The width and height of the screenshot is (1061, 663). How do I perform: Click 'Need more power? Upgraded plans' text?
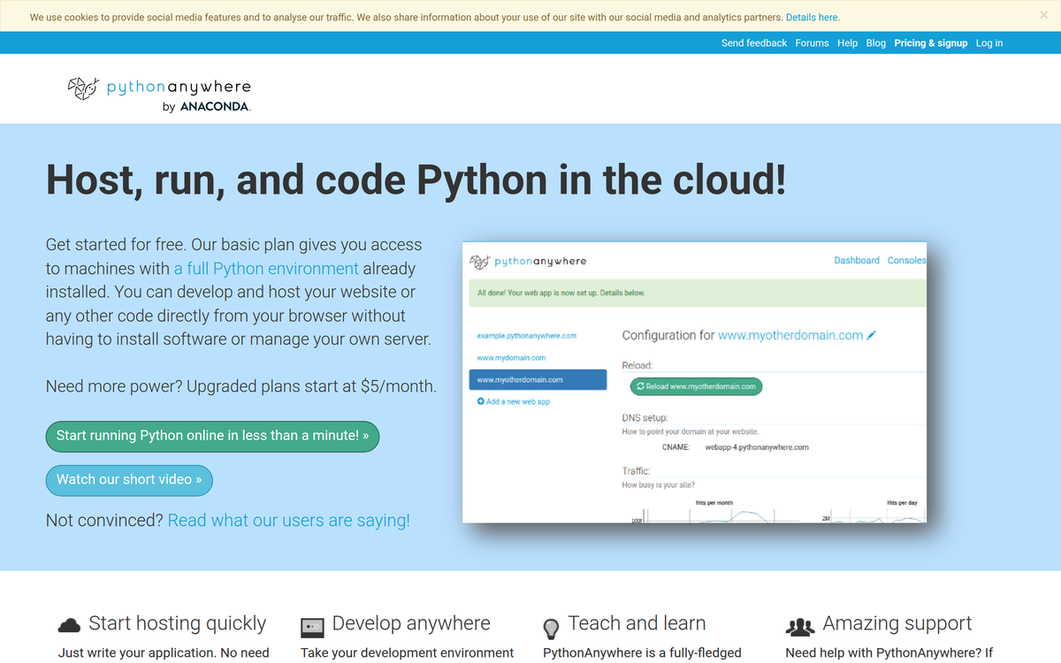(x=241, y=386)
